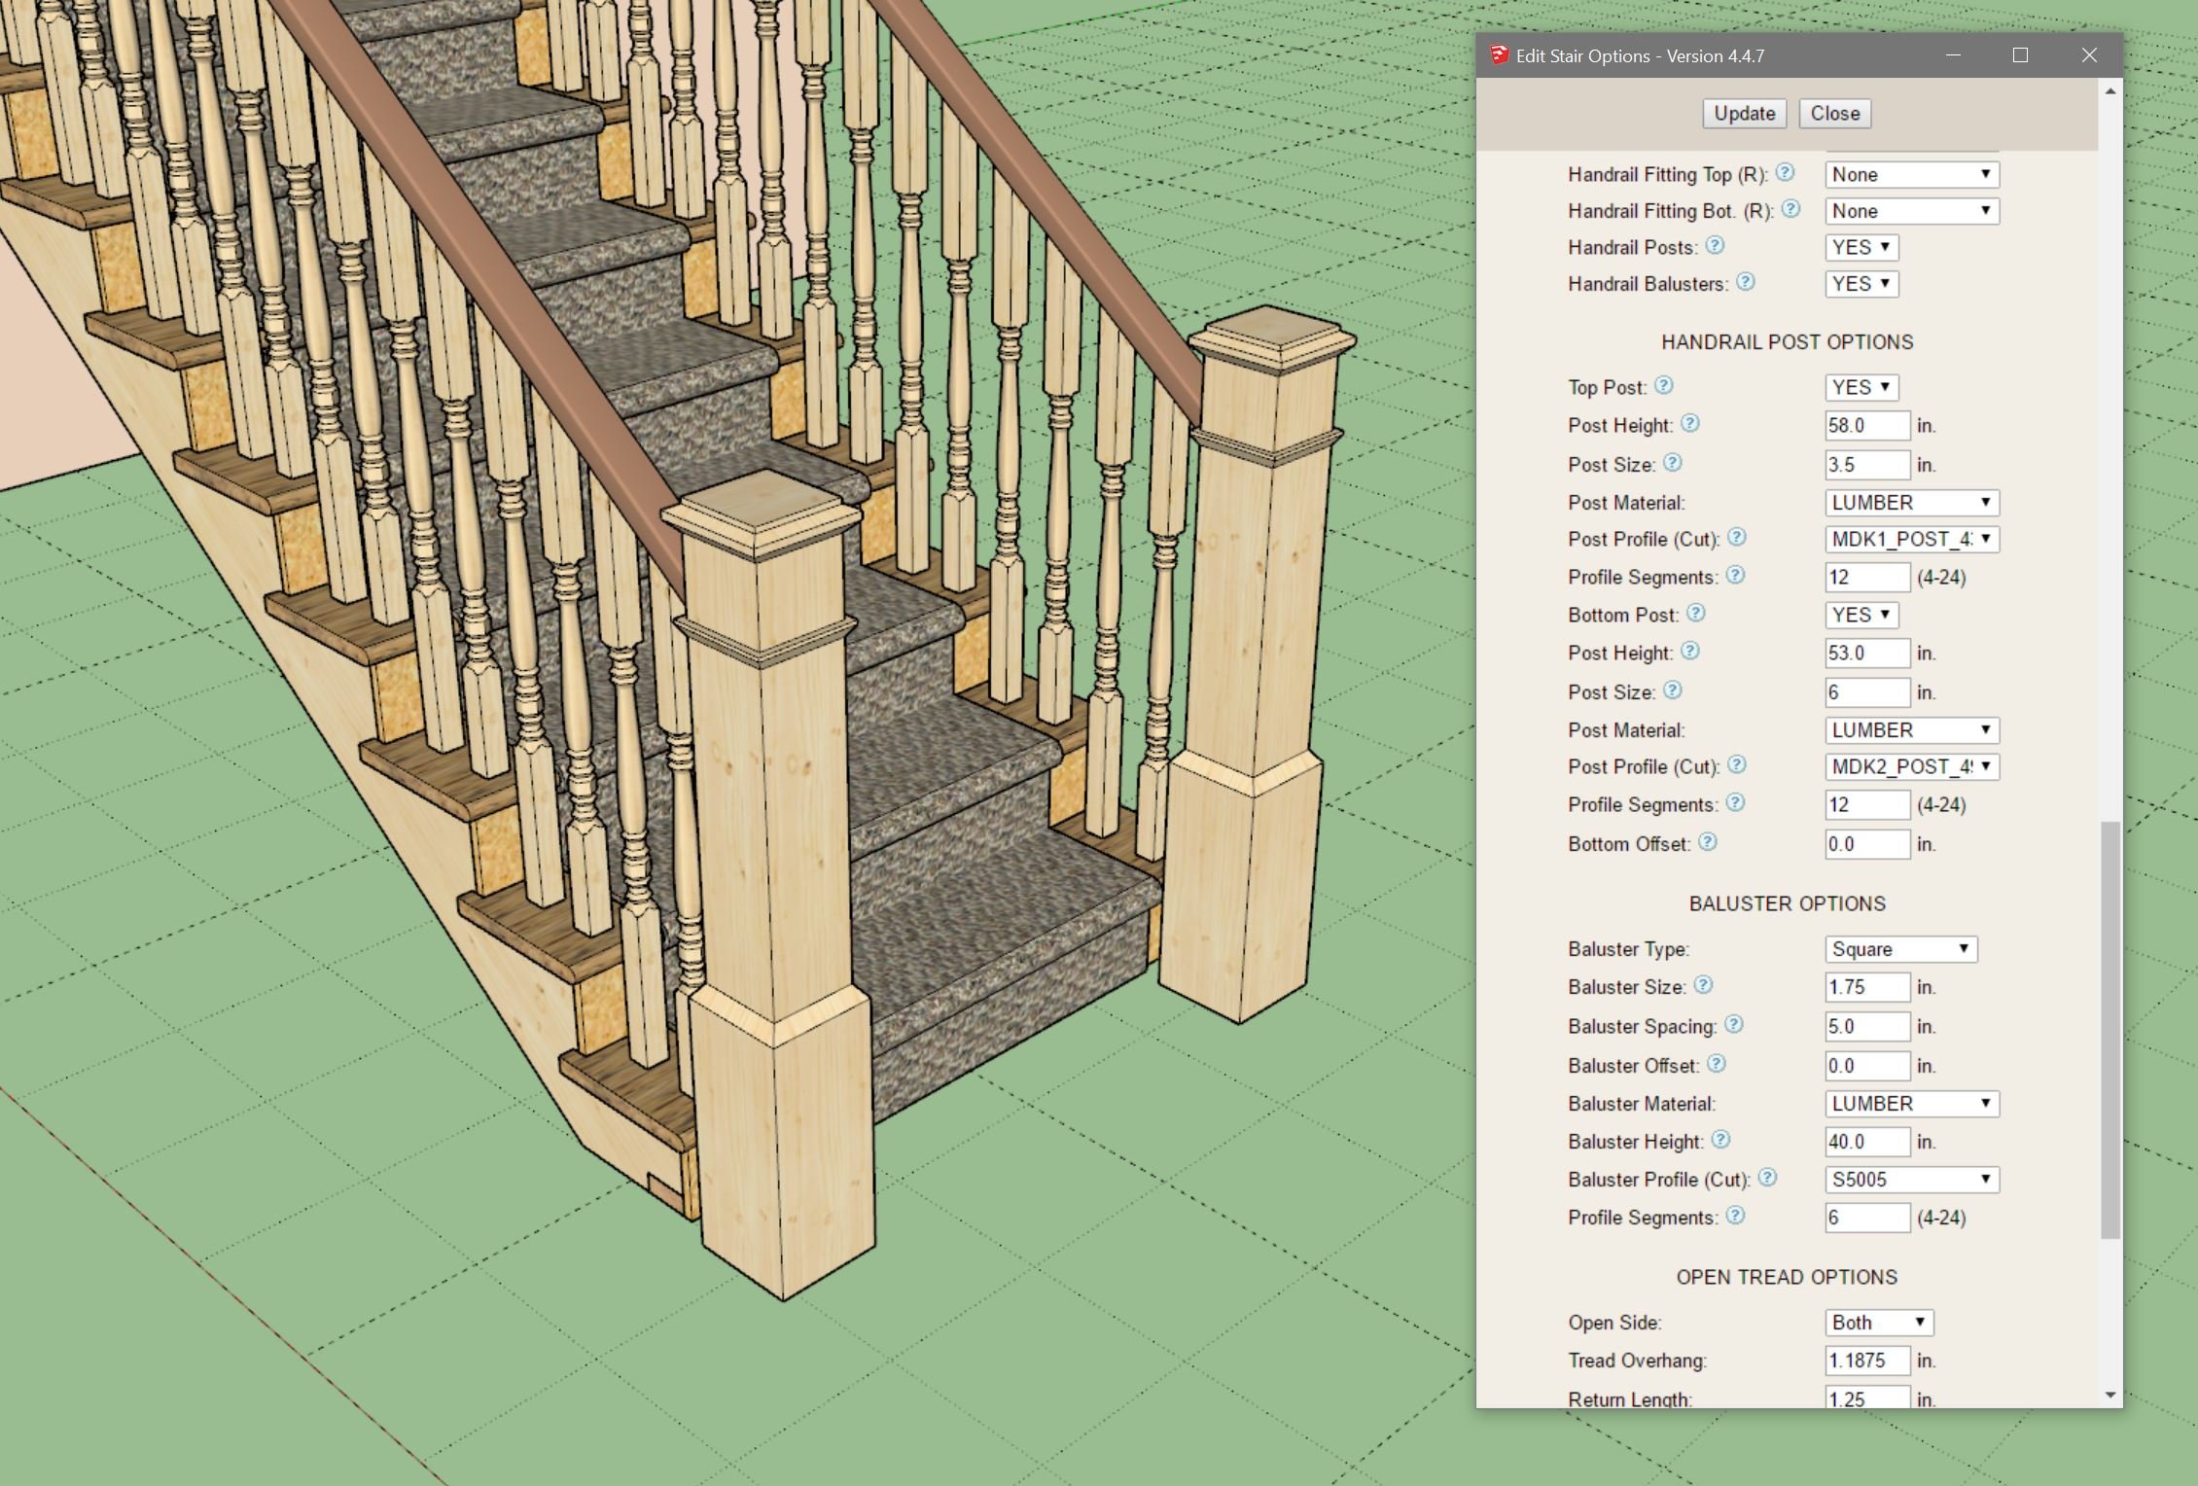Open the Open Side Both dropdown
The image size is (2198, 1486).
[1878, 1323]
